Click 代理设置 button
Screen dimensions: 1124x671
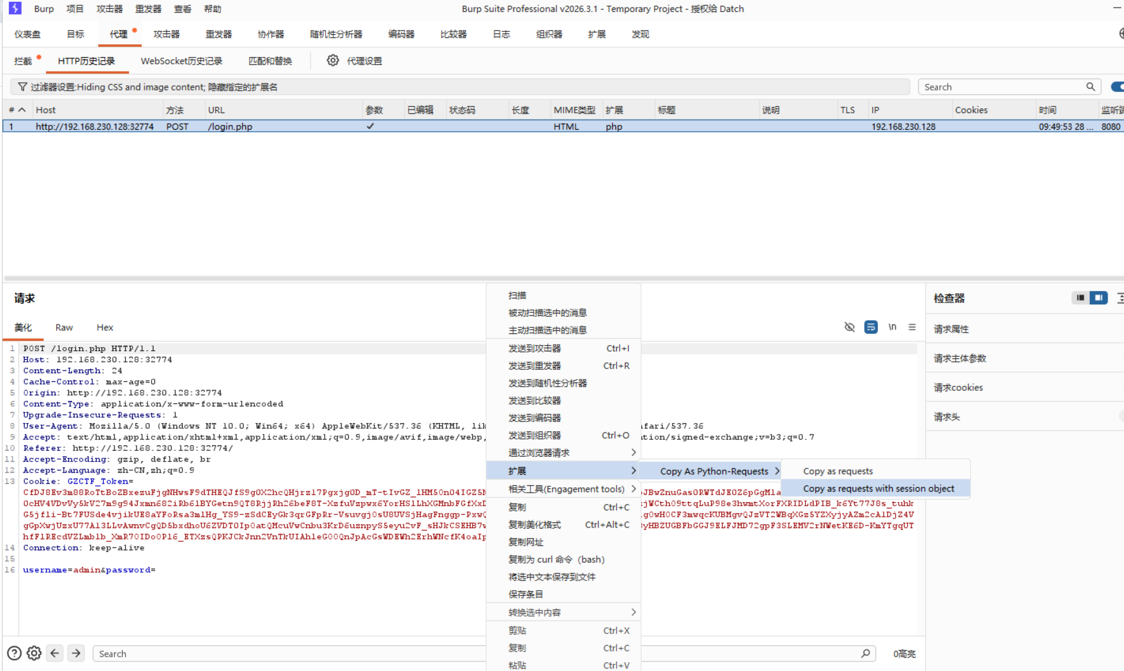pyautogui.click(x=355, y=61)
